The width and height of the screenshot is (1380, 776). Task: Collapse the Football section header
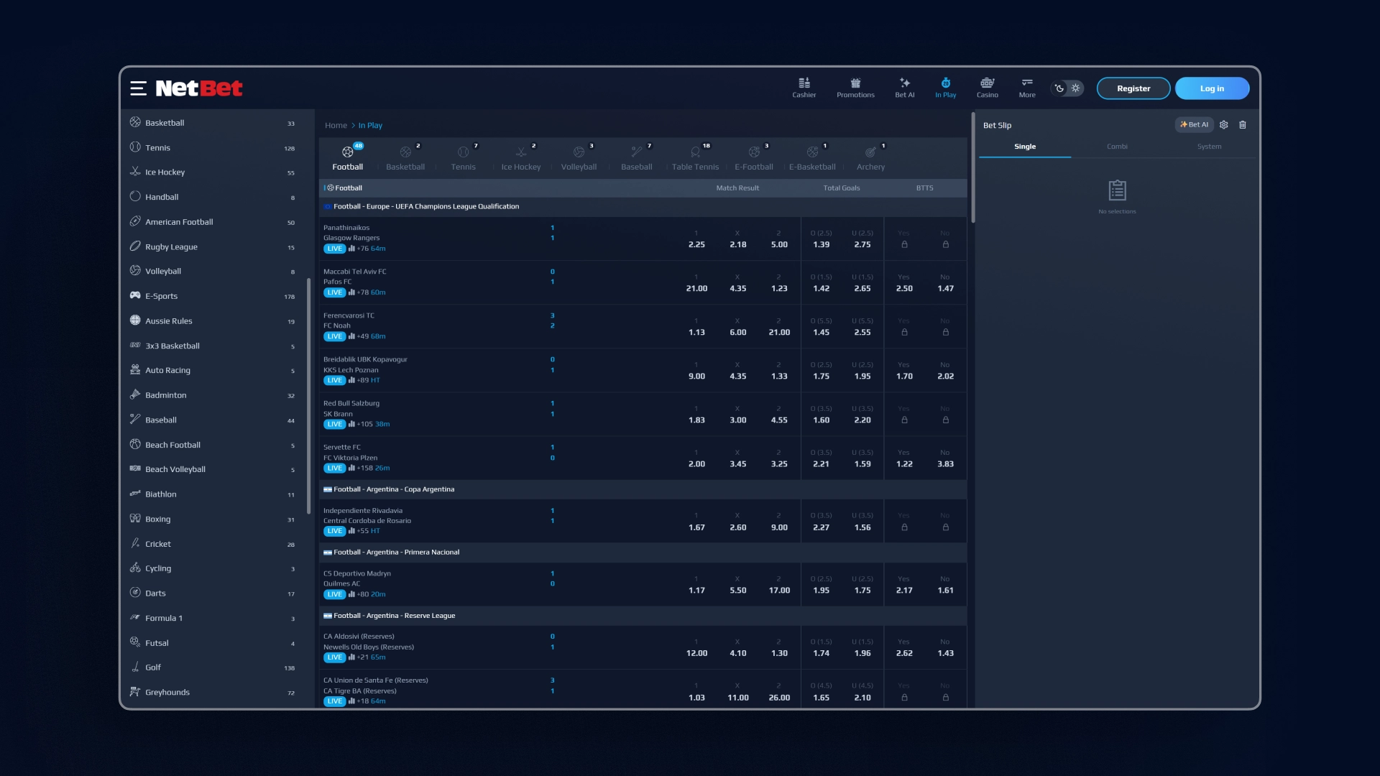pyautogui.click(x=643, y=188)
